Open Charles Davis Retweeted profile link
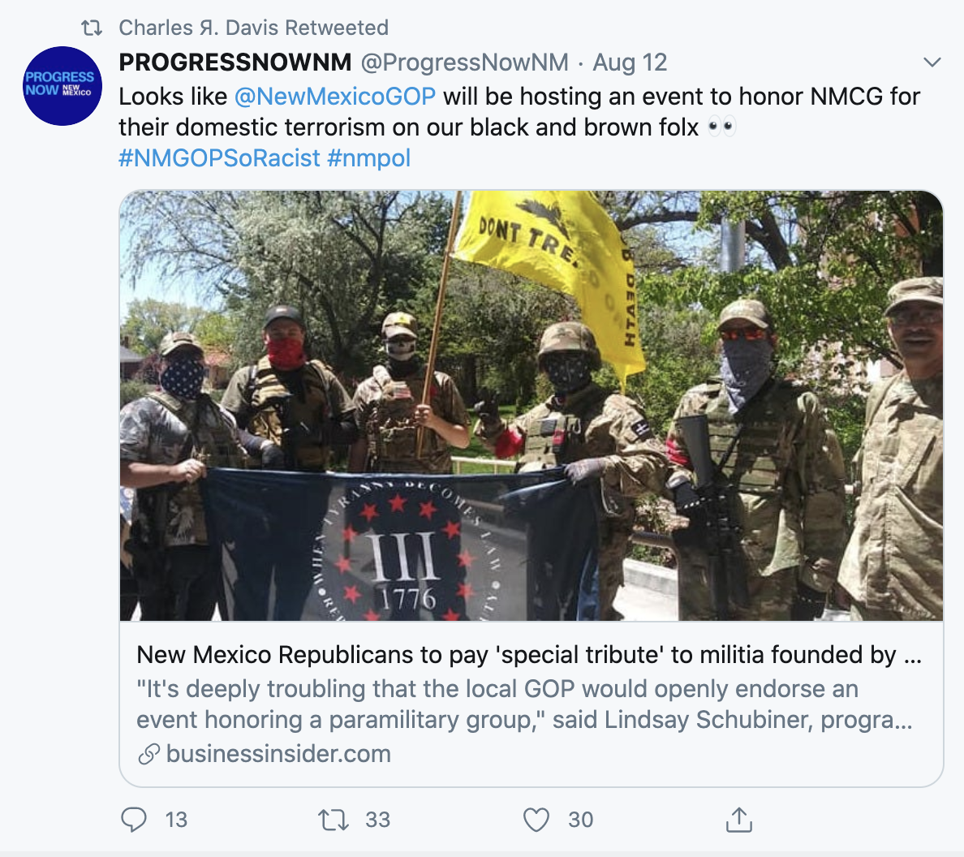The height and width of the screenshot is (857, 964). coord(253,28)
